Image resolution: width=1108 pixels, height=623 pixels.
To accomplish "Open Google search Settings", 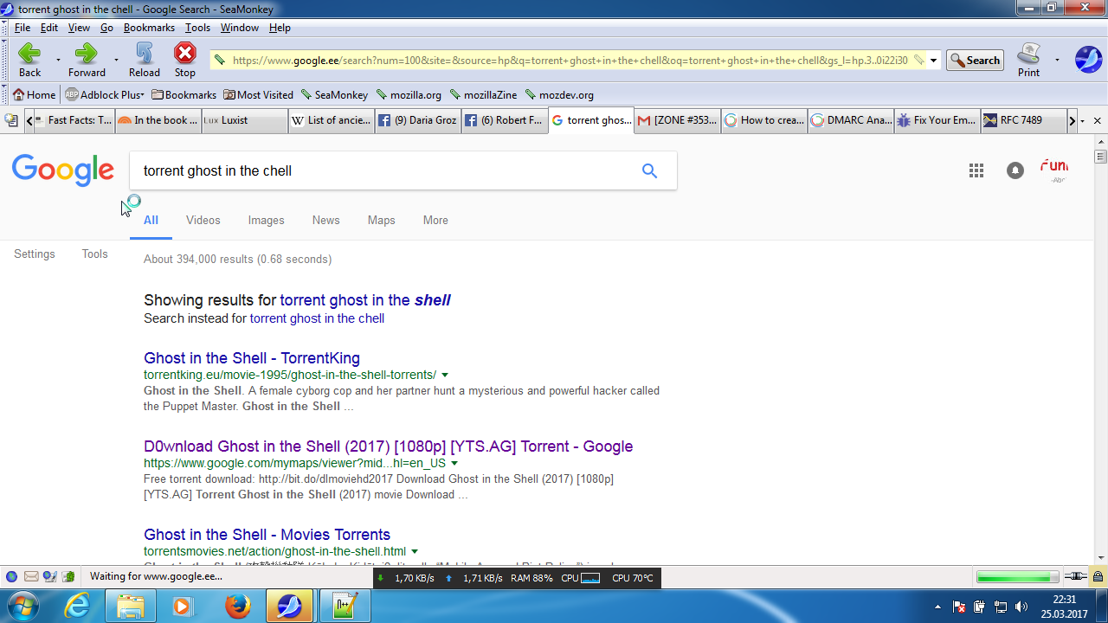I will point(35,254).
